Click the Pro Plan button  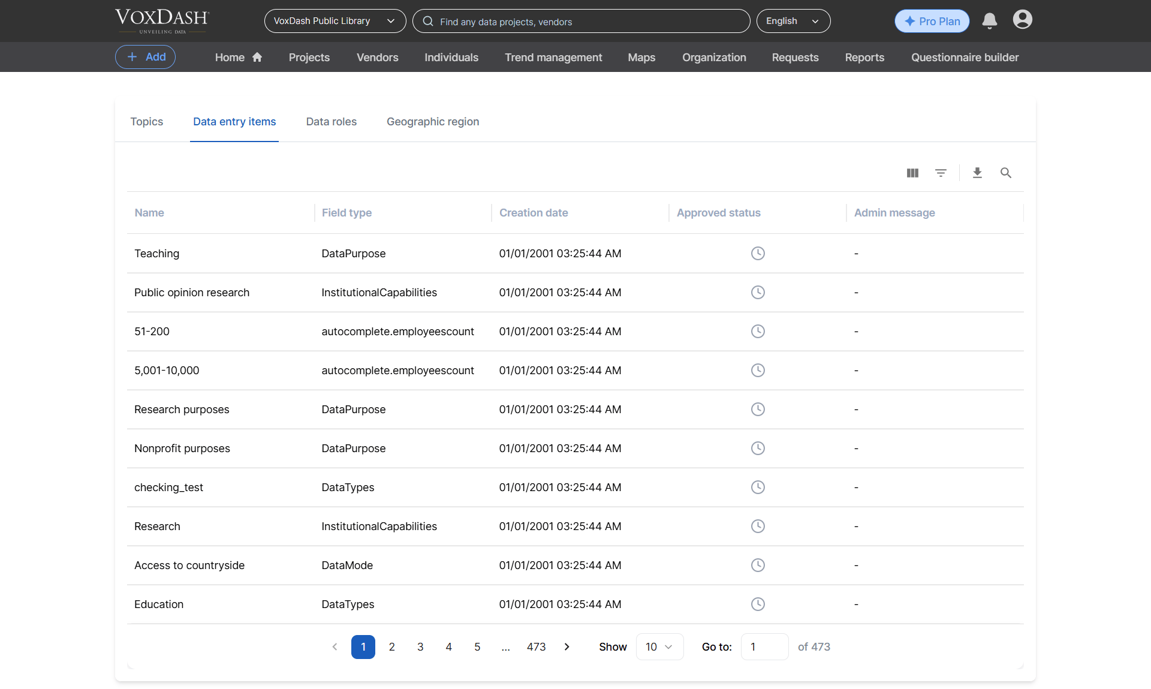932,21
